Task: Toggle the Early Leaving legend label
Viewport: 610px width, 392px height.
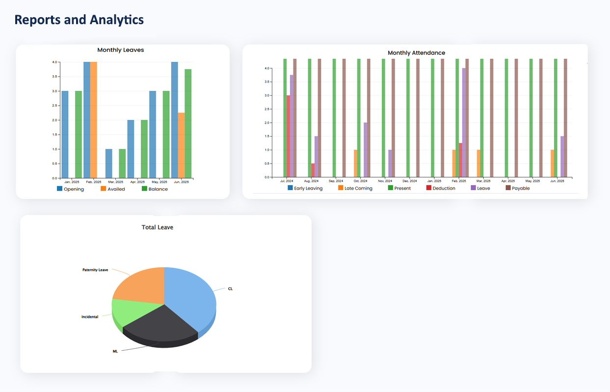Action: 308,188
